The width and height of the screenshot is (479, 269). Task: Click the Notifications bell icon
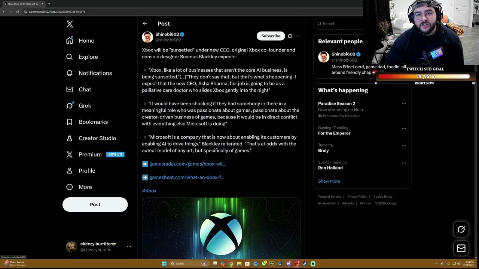tap(70, 73)
